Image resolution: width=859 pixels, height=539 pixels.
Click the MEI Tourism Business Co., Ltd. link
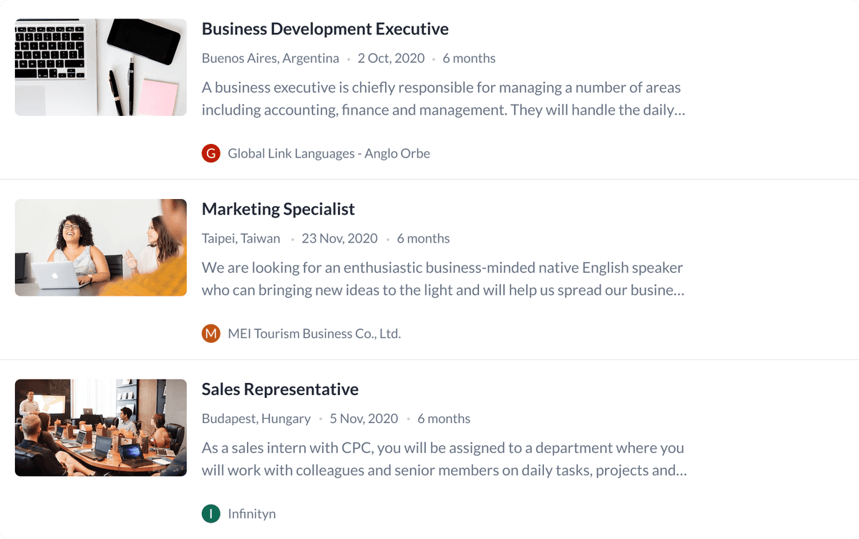point(314,333)
